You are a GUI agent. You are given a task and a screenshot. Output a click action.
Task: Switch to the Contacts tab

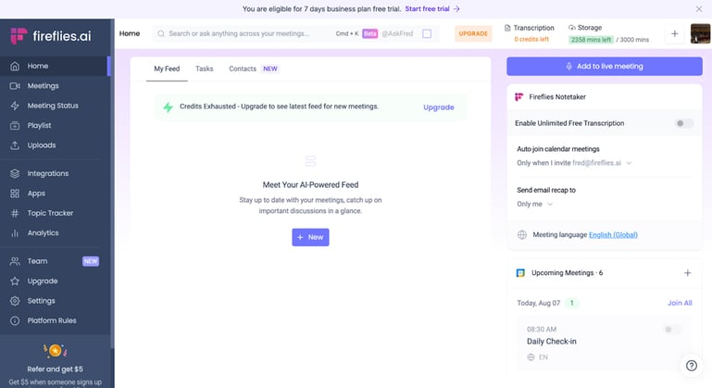pyautogui.click(x=243, y=69)
